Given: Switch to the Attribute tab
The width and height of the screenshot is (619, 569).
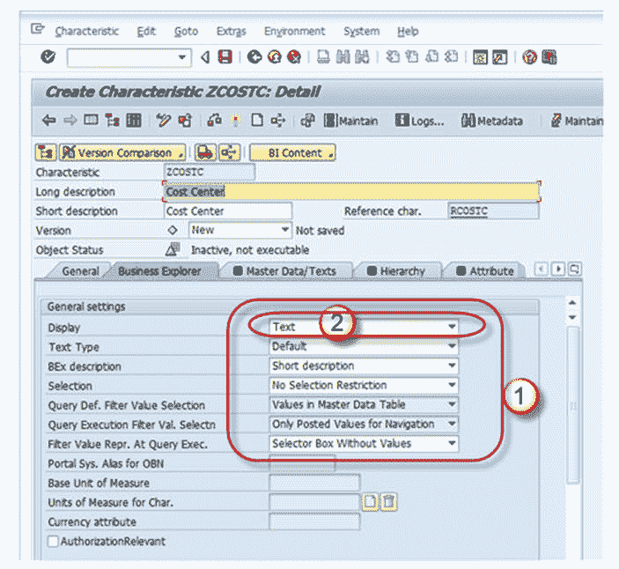Looking at the screenshot, I should click(x=485, y=271).
